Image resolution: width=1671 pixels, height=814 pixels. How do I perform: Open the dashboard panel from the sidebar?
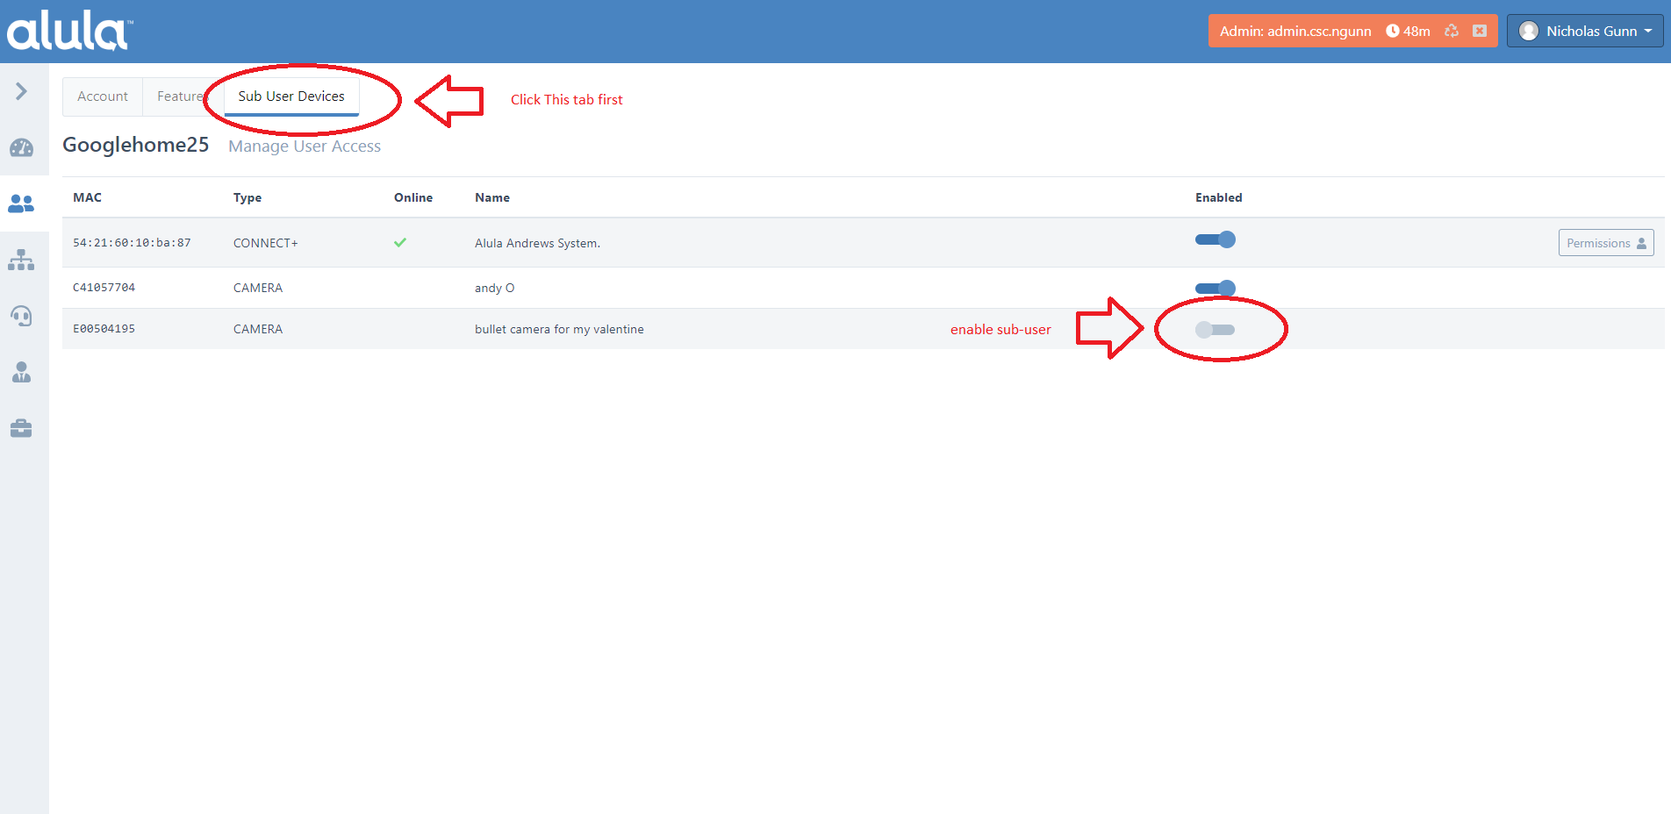tap(20, 147)
